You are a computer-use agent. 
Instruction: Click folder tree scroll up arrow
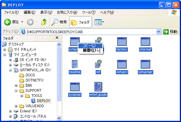click(x=59, y=45)
